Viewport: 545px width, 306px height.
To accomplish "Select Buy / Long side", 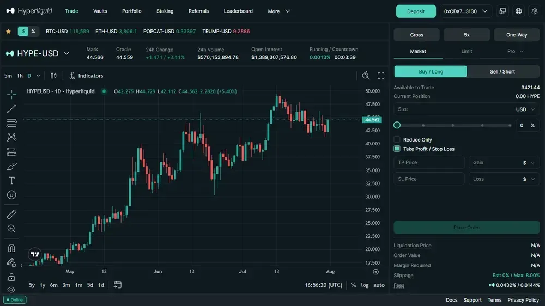I will (x=431, y=71).
